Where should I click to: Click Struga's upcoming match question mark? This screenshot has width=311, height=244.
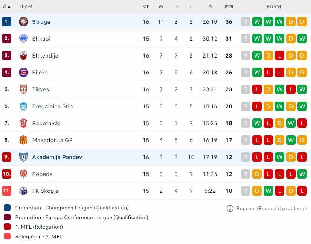point(245,22)
